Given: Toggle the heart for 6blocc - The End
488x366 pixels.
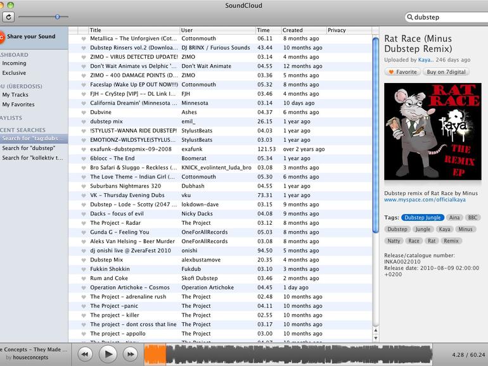Looking at the screenshot, I should click(84, 158).
